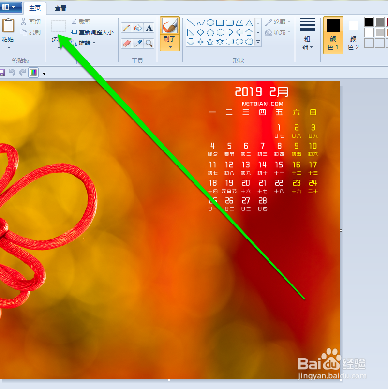The width and height of the screenshot is (388, 389).
Task: Click 剪切 in the clipboard group
Action: point(31,22)
